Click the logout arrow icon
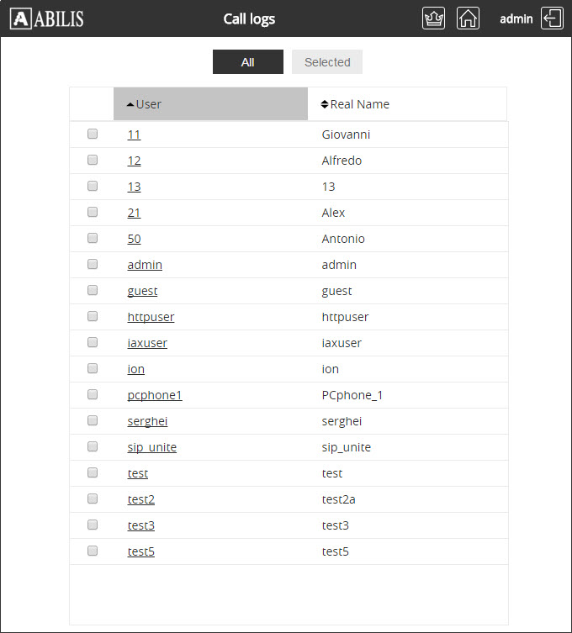 tap(552, 18)
